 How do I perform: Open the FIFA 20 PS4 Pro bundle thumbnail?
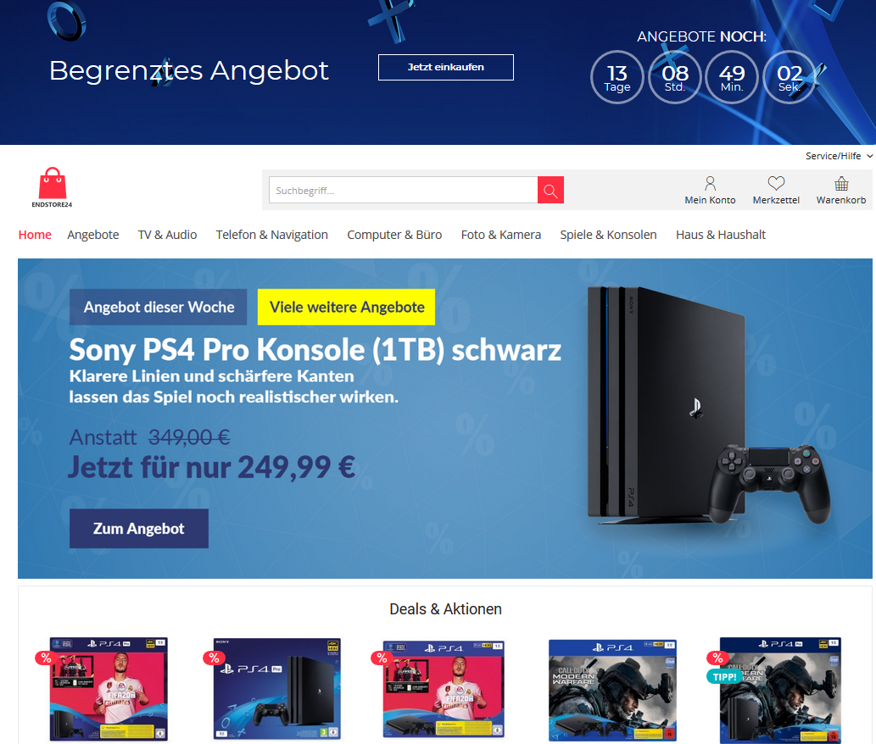coord(109,689)
